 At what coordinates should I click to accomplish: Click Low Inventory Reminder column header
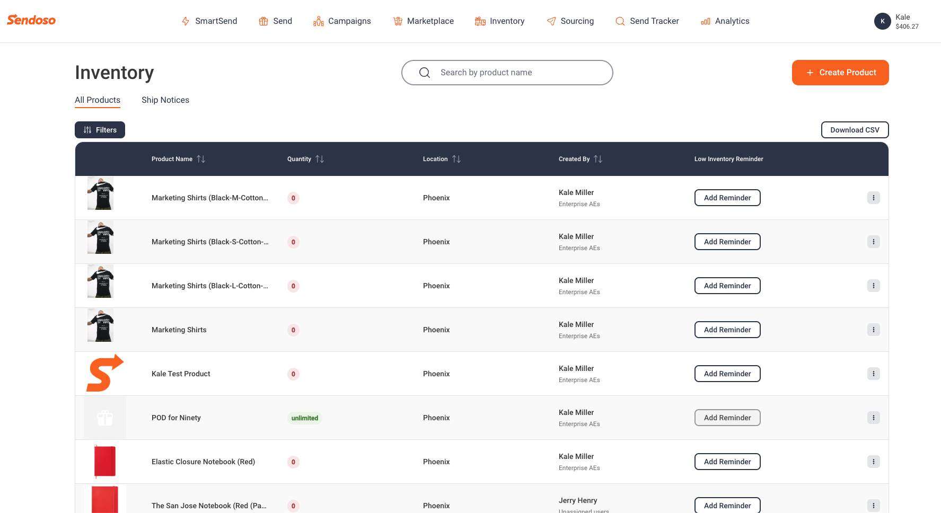728,159
